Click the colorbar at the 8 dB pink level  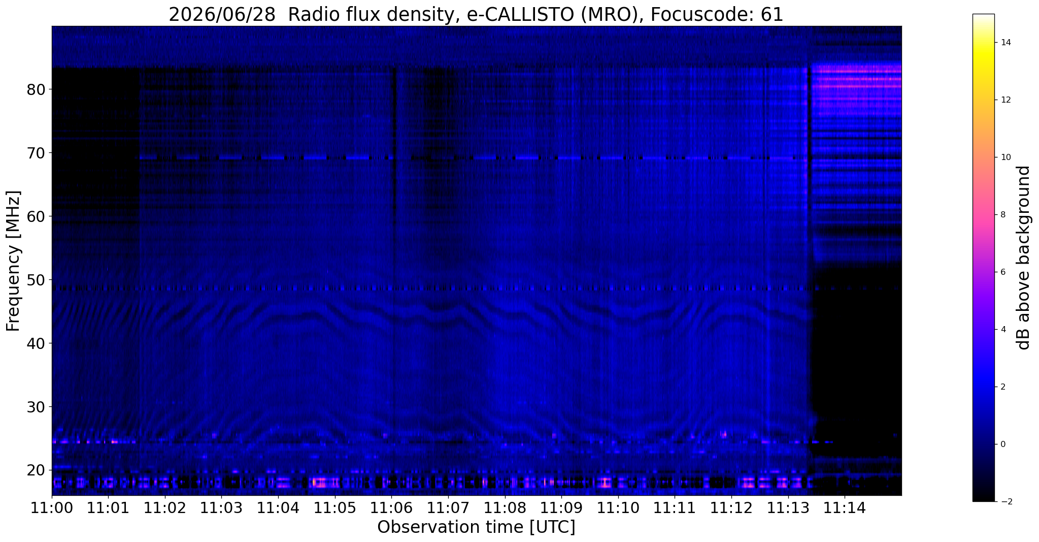click(983, 214)
